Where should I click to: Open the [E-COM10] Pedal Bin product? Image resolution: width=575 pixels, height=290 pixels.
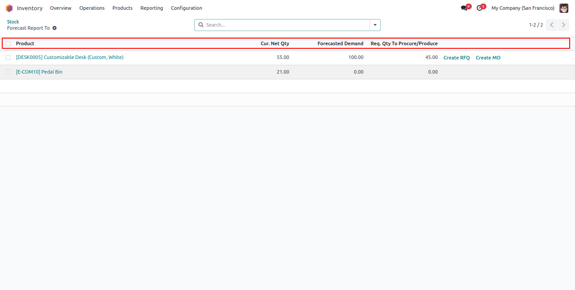[x=39, y=72]
